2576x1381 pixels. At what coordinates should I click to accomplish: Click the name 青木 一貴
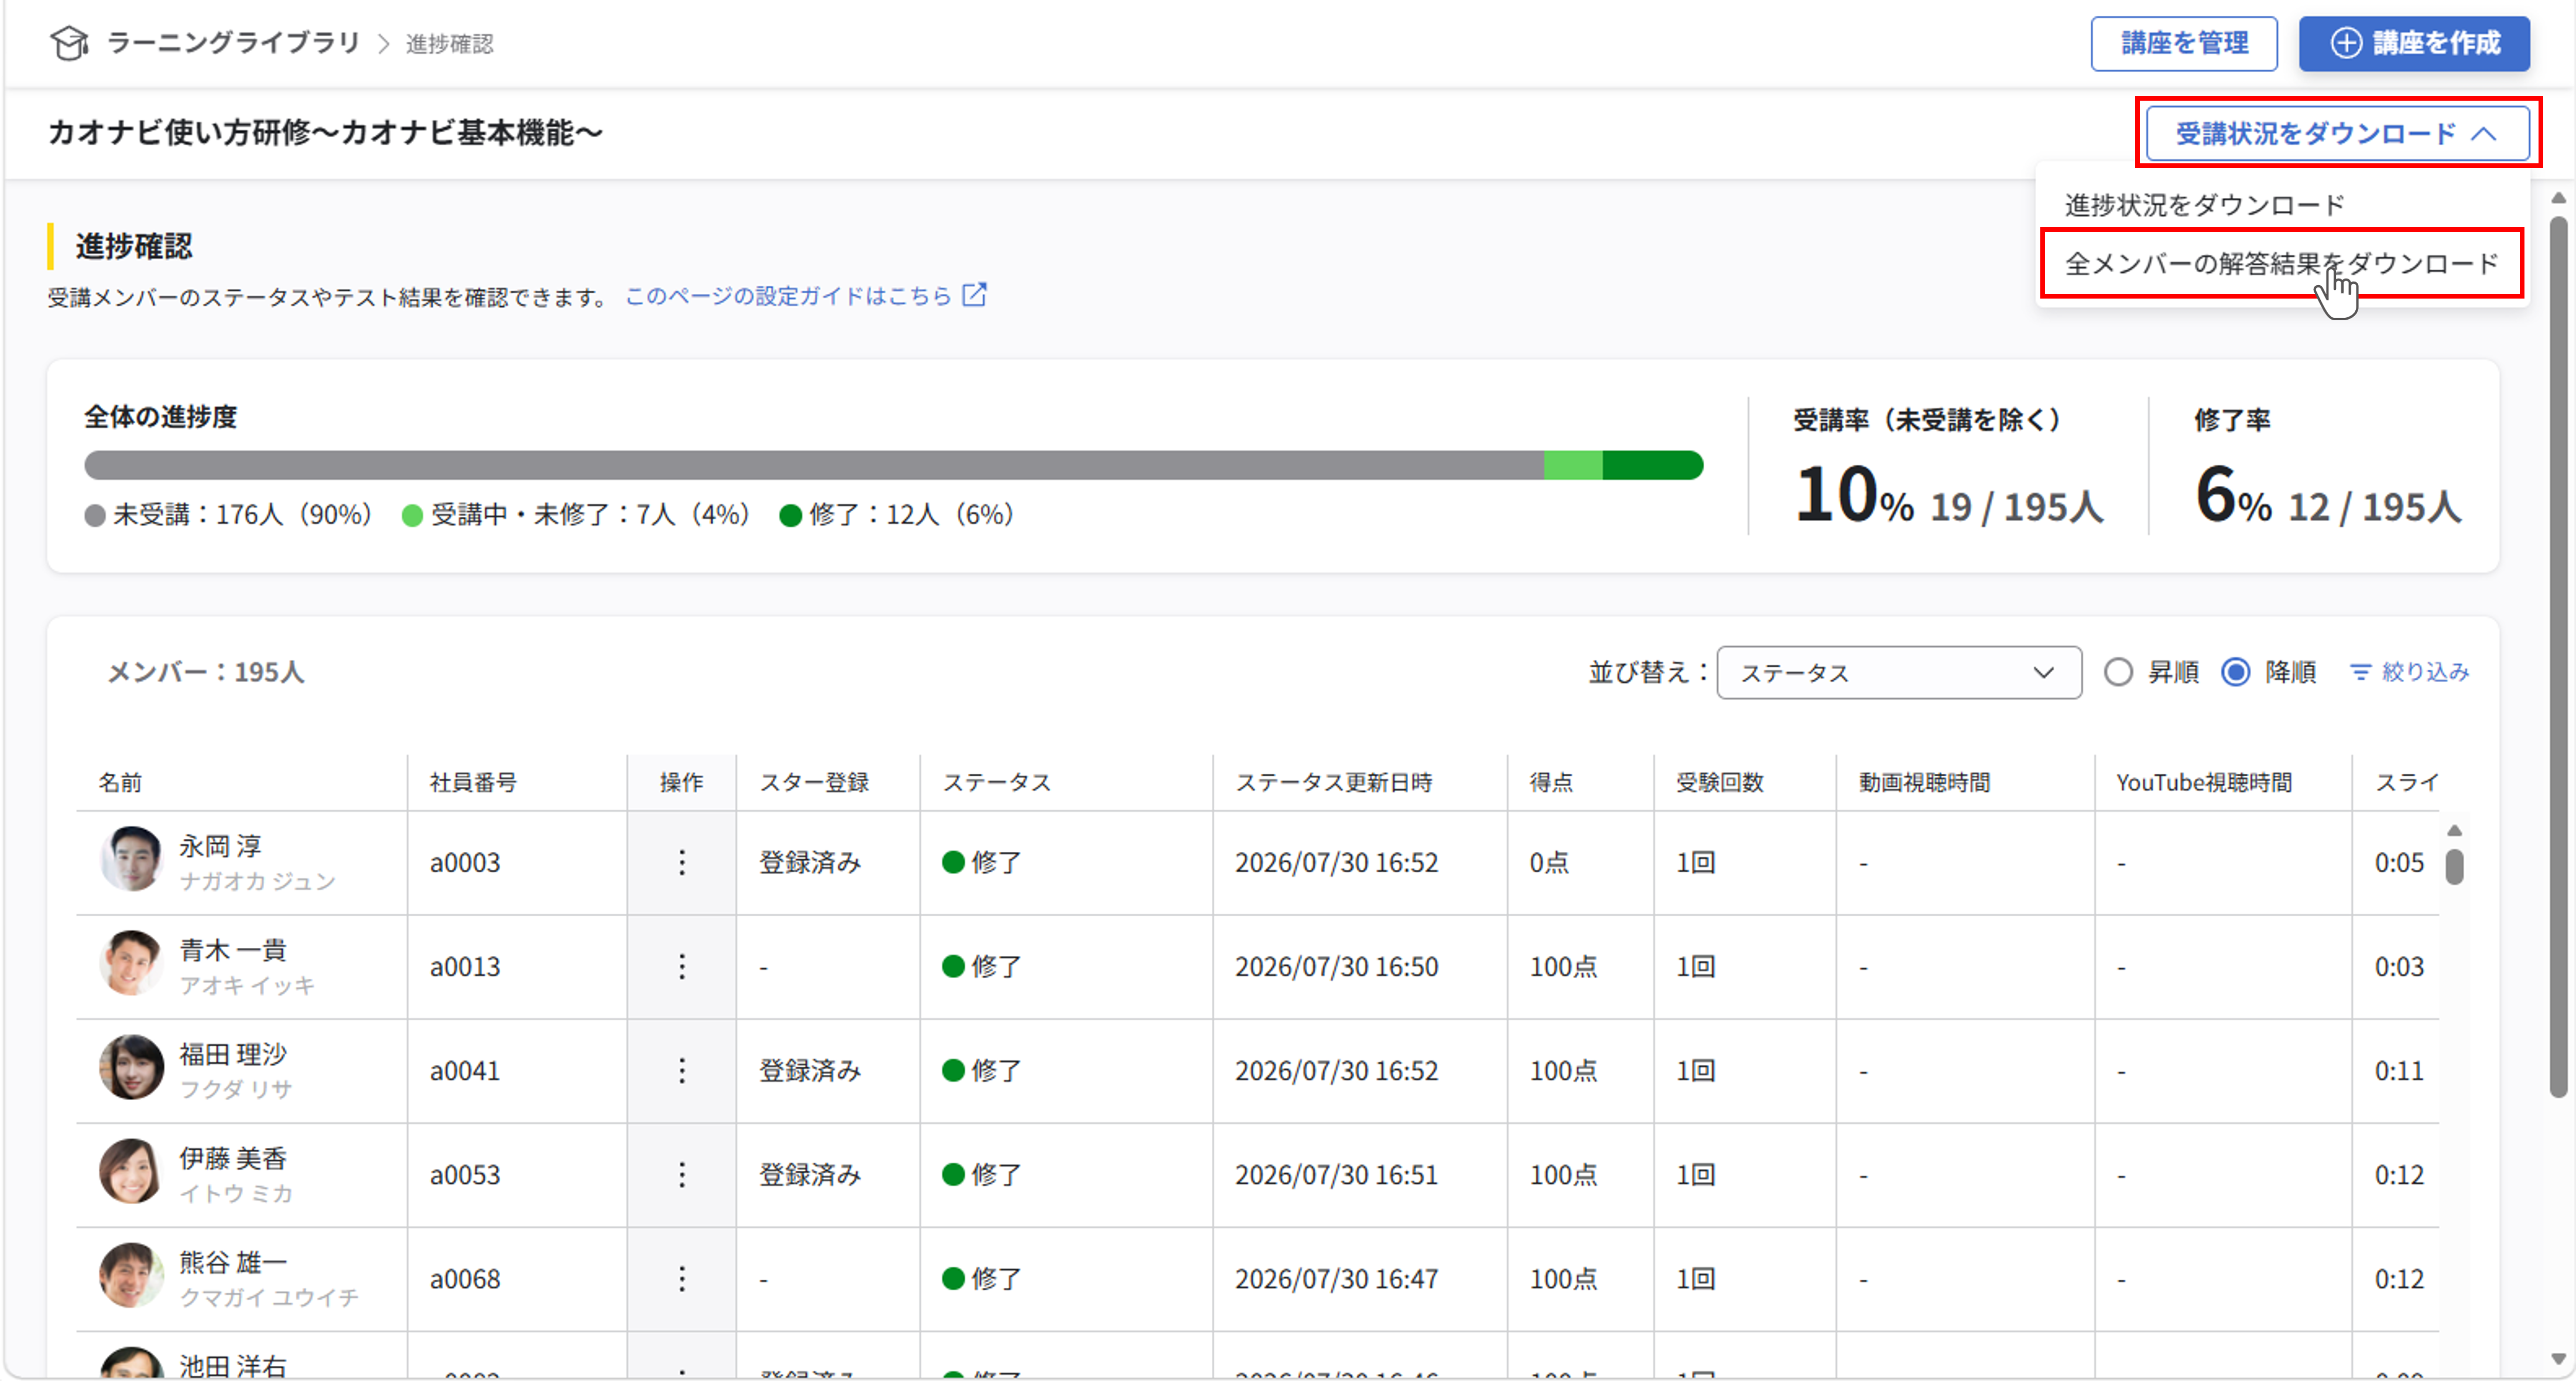233,950
